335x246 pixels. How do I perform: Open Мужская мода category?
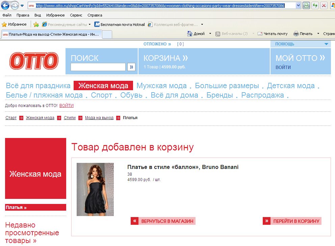coord(161,85)
